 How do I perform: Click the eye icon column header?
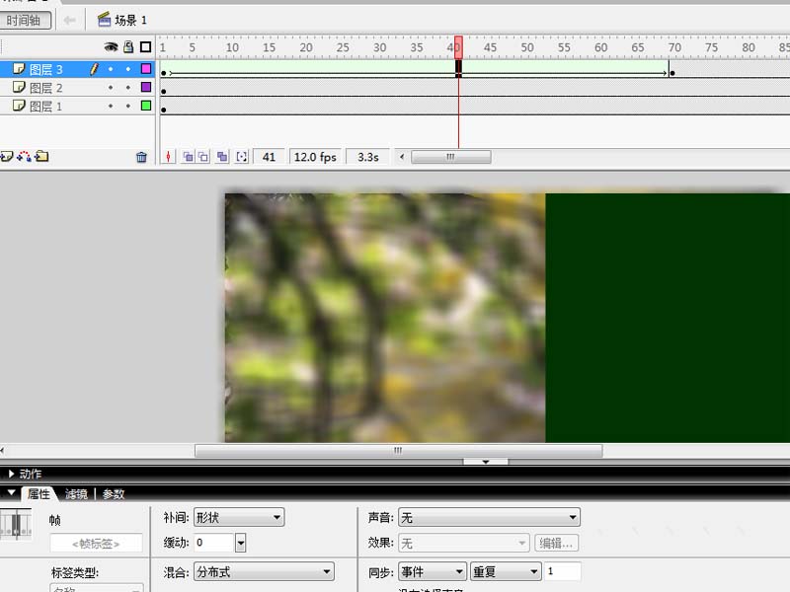pos(111,46)
